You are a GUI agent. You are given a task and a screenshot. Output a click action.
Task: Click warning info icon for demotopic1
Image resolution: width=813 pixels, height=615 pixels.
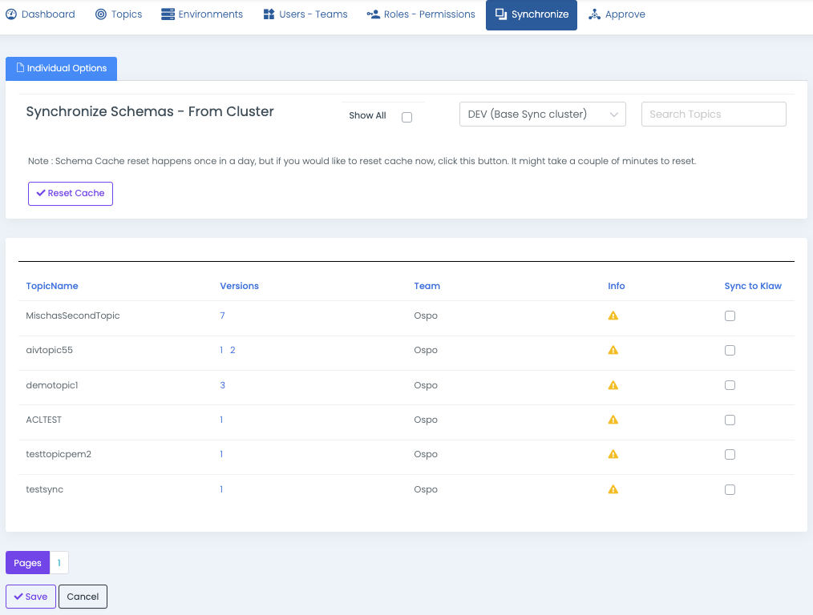[613, 385]
